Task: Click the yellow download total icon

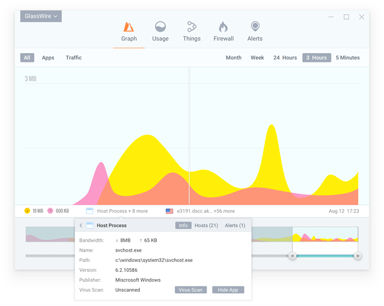Action: pyautogui.click(x=27, y=211)
